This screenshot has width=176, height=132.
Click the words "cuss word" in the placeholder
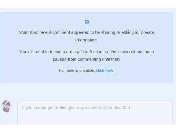98,107
